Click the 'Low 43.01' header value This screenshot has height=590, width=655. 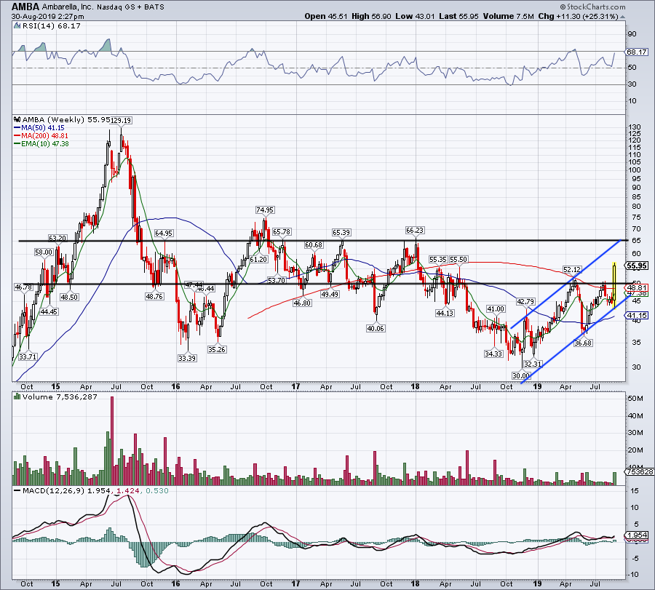pos(415,16)
